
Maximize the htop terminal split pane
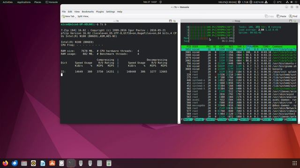(x=291, y=21)
